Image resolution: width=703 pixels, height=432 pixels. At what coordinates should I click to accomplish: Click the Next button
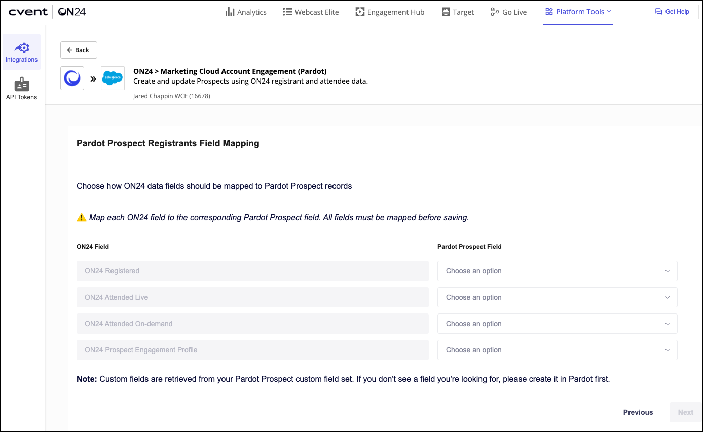685,412
